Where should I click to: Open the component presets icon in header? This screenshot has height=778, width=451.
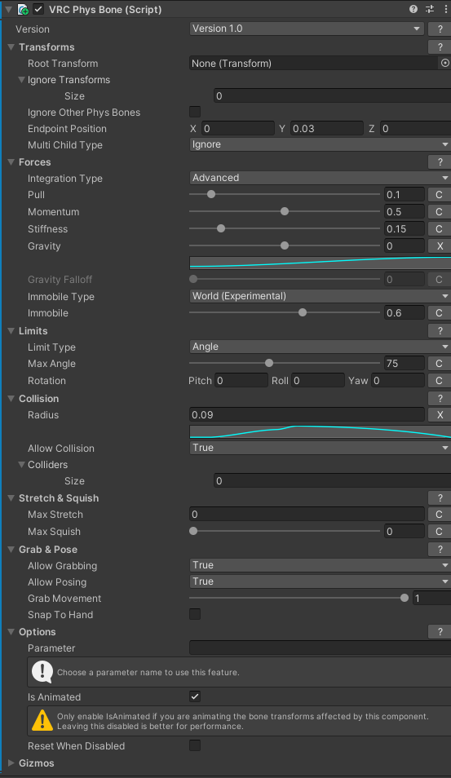tap(430, 9)
